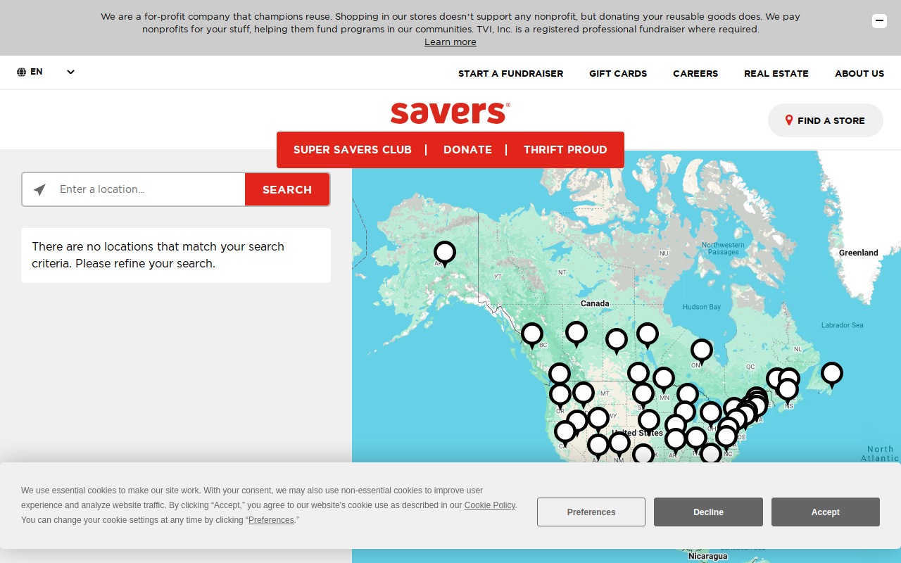901x563 pixels.
Task: Click the current location arrow icon
Action: pos(39,190)
